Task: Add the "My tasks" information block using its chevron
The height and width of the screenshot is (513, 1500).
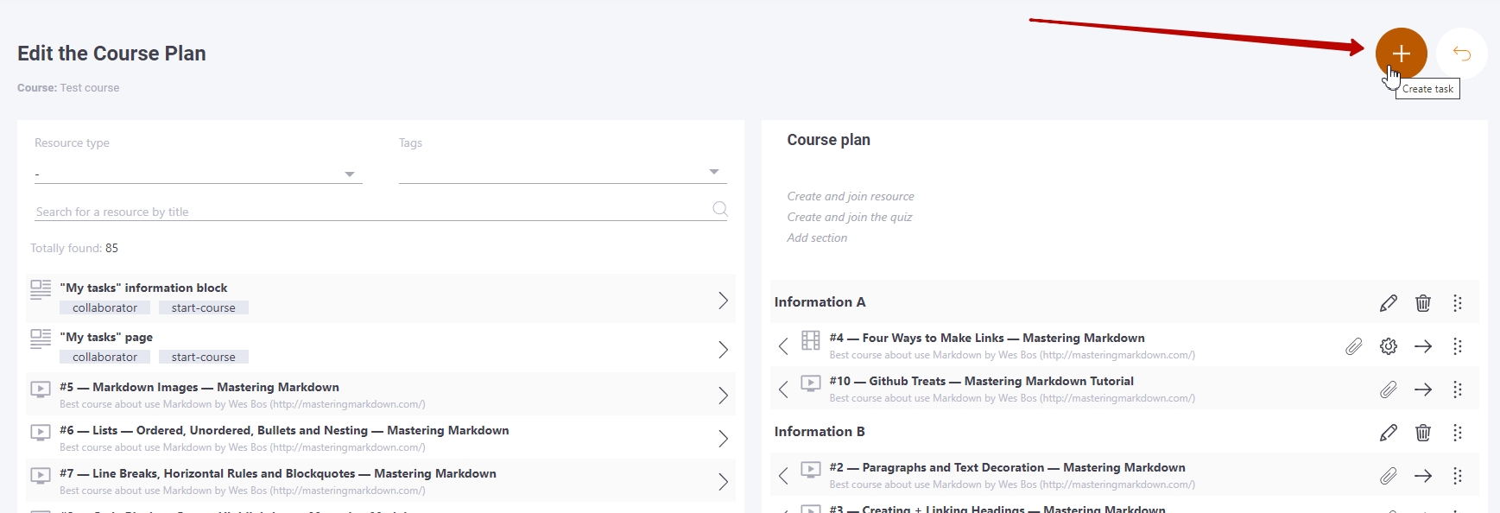Action: click(x=723, y=300)
